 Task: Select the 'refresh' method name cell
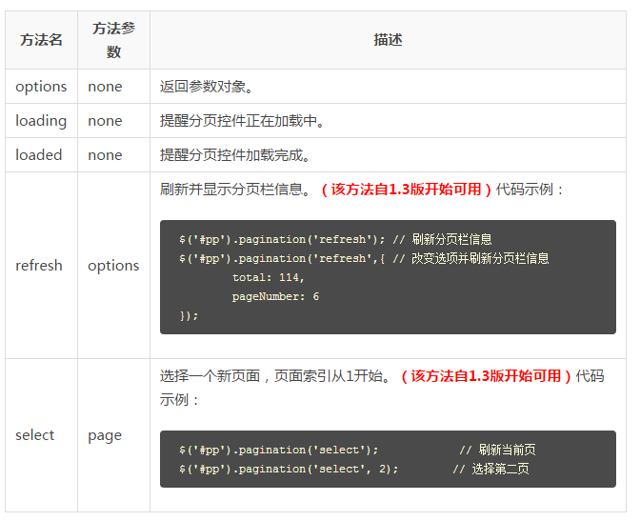pos(39,266)
